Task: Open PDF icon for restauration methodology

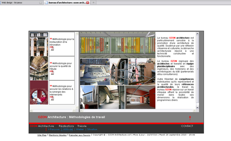Action: [52, 48]
